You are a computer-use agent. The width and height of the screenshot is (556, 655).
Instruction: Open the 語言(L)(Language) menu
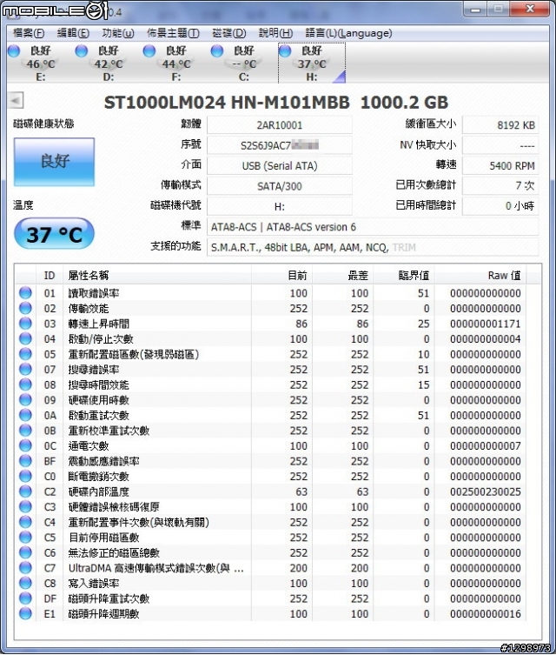[x=348, y=33]
